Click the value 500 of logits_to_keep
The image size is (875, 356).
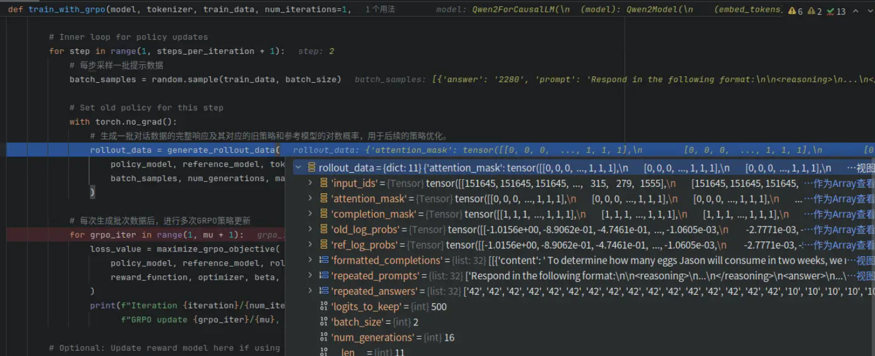pyautogui.click(x=439, y=307)
